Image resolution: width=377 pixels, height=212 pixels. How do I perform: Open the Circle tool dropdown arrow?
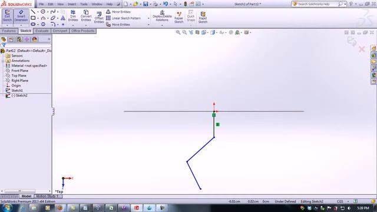(x=48, y=12)
